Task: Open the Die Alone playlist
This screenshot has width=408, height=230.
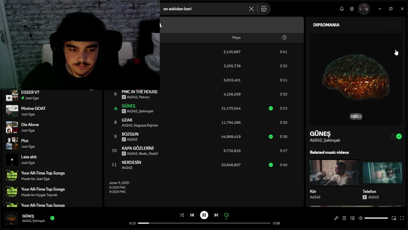Action: (52, 127)
